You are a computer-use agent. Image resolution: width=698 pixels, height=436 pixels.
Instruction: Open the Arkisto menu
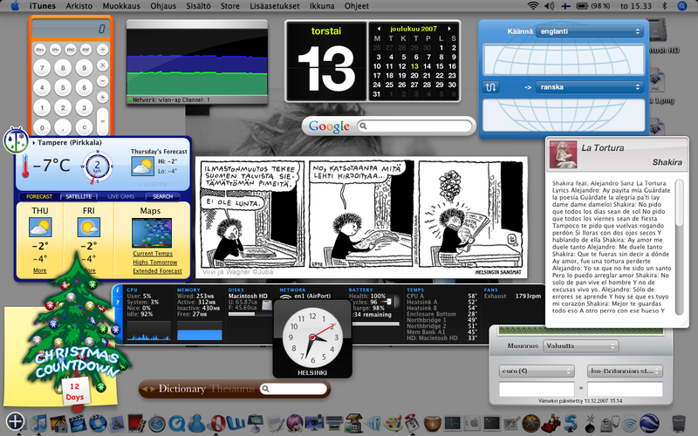point(79,6)
